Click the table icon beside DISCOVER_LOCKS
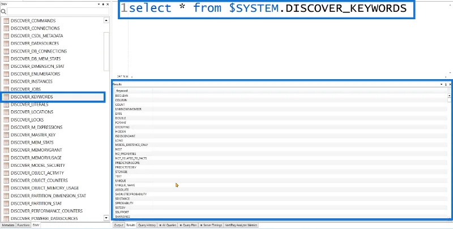The height and width of the screenshot is (229, 453). click(x=6, y=120)
